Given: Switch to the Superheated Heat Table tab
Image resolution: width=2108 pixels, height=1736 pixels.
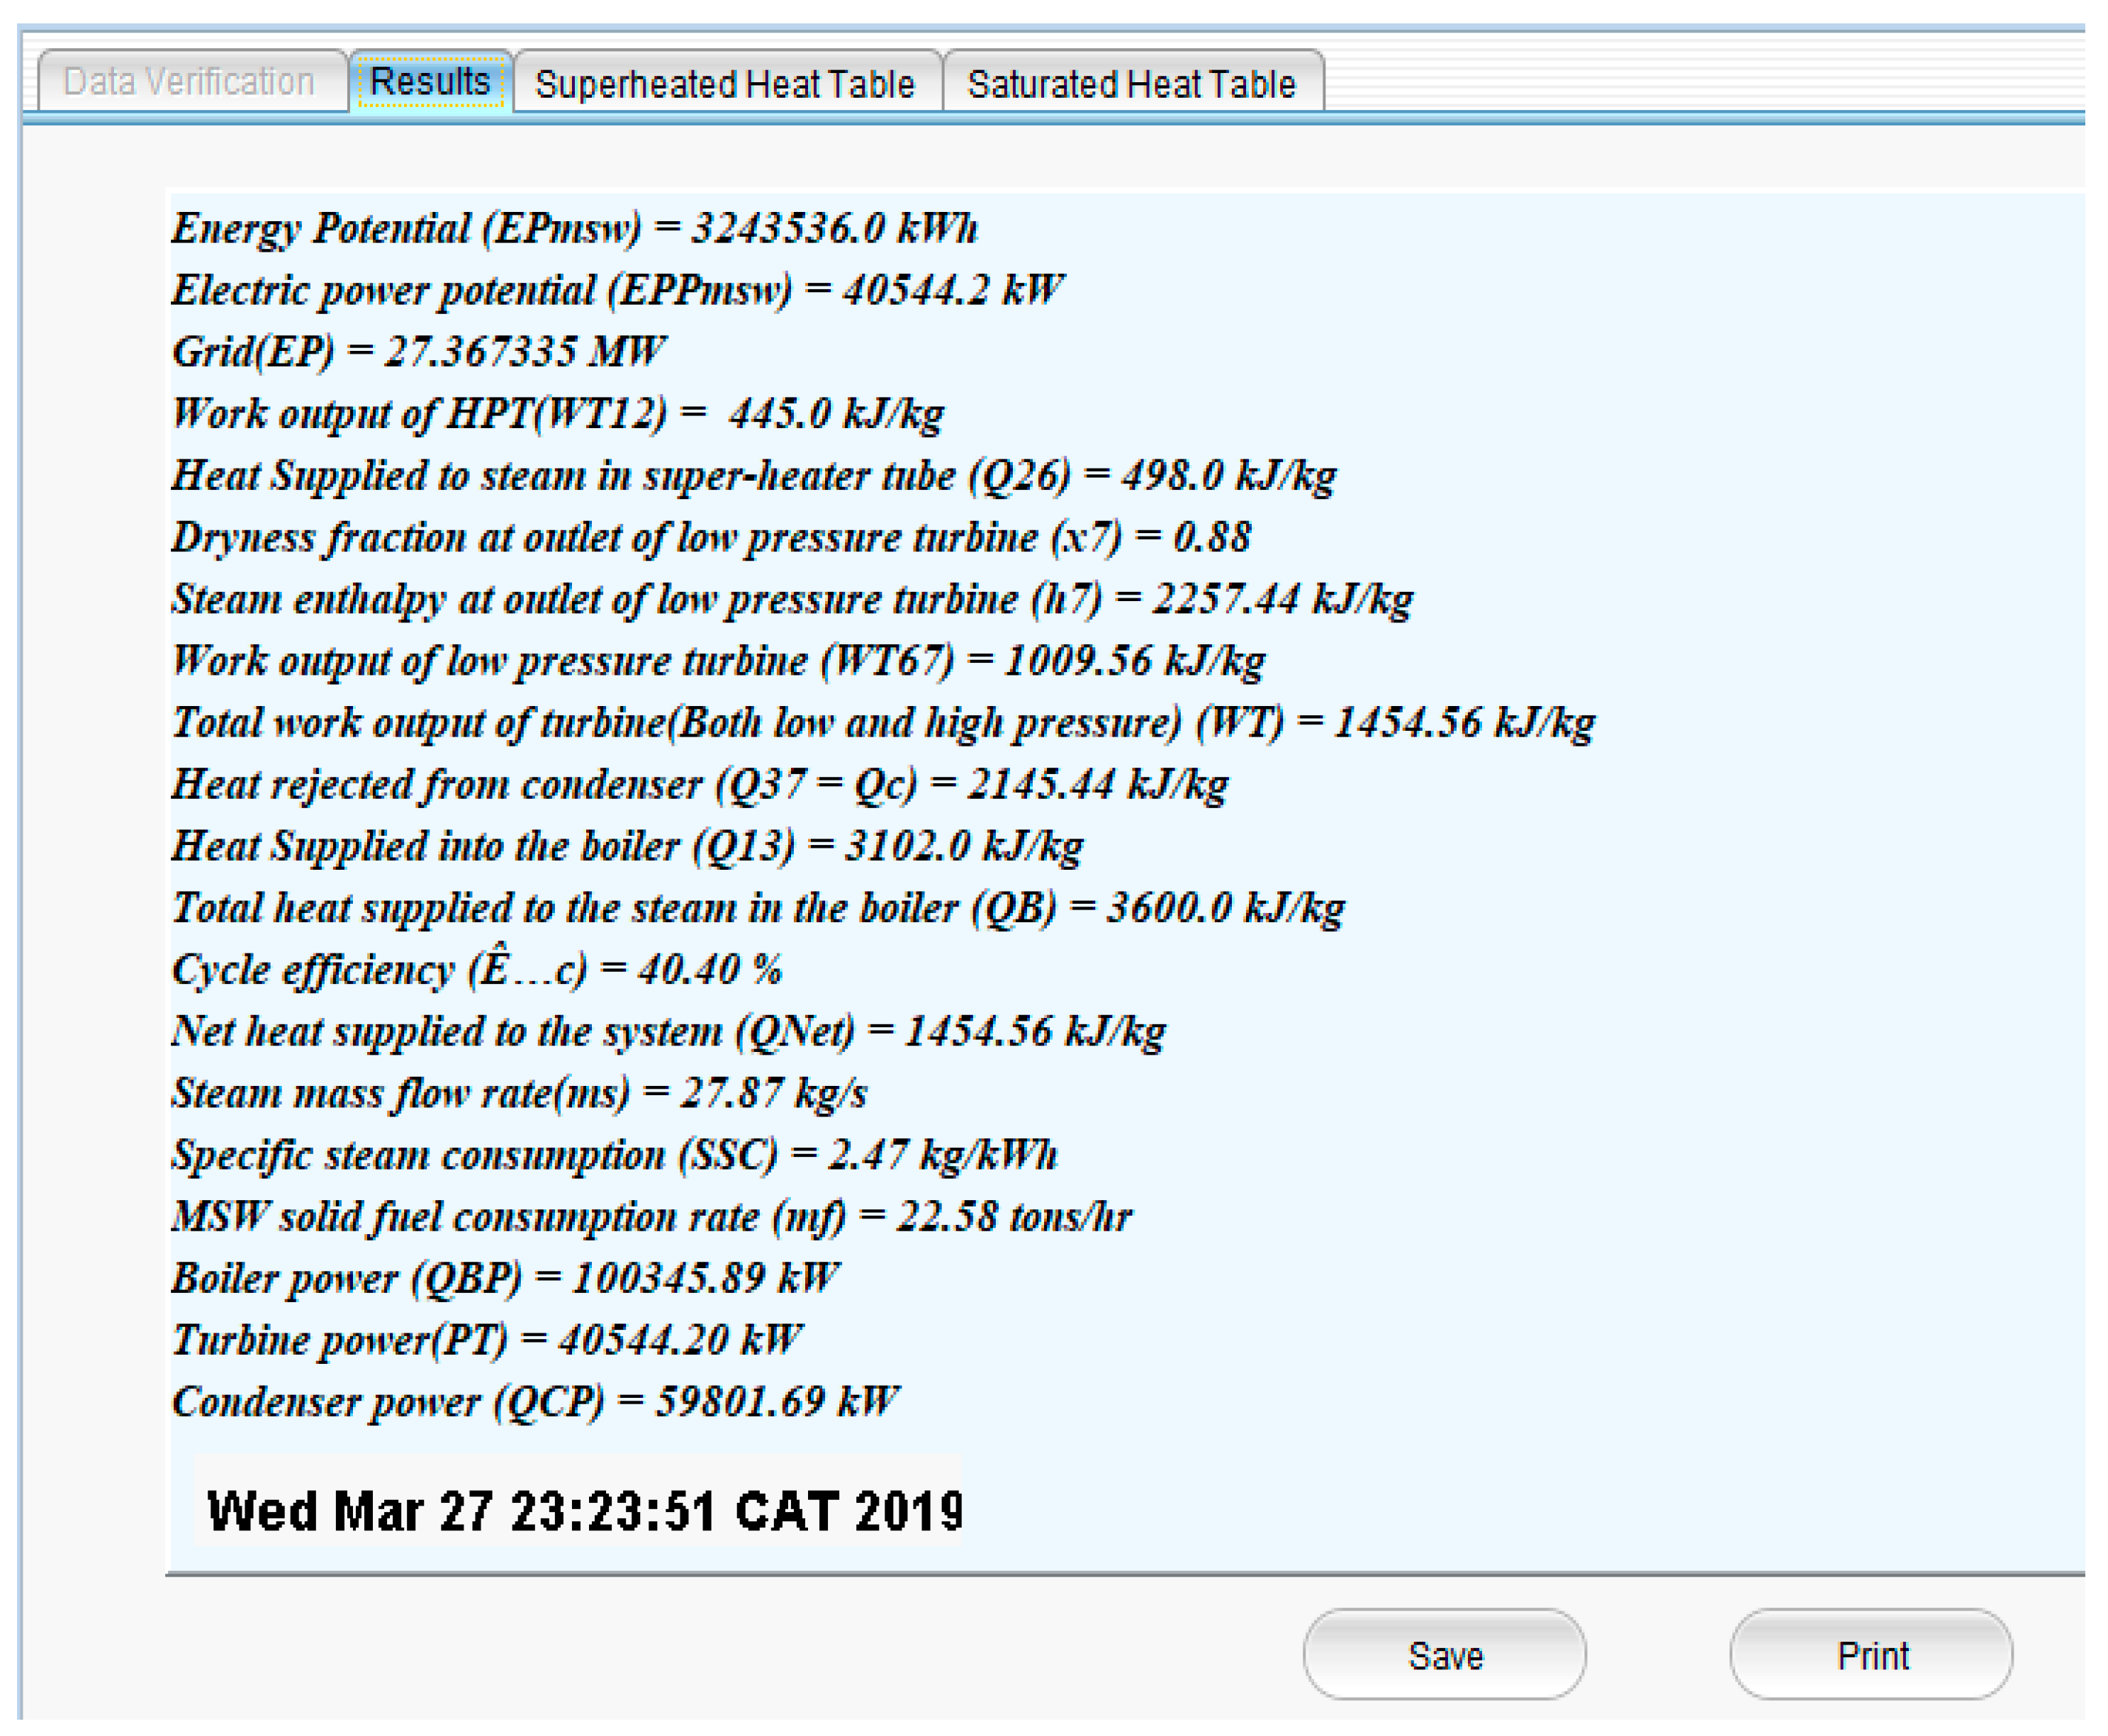Looking at the screenshot, I should coord(725,83).
